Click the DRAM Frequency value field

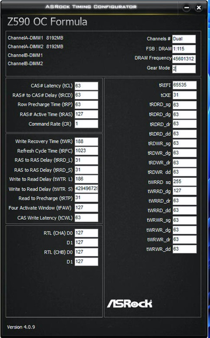[x=184, y=59]
